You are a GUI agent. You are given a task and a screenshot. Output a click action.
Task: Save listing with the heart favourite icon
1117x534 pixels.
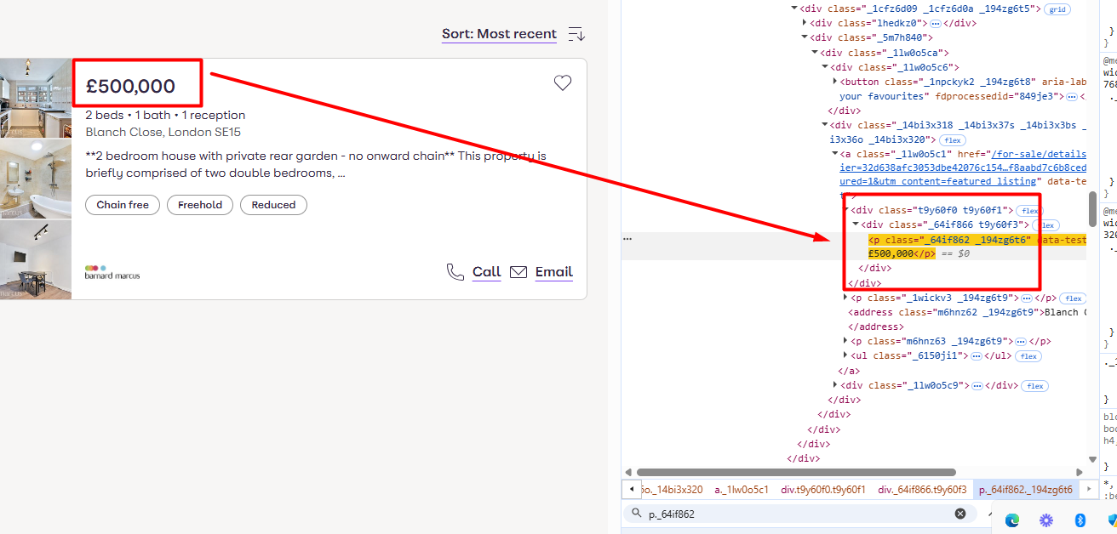tap(562, 82)
